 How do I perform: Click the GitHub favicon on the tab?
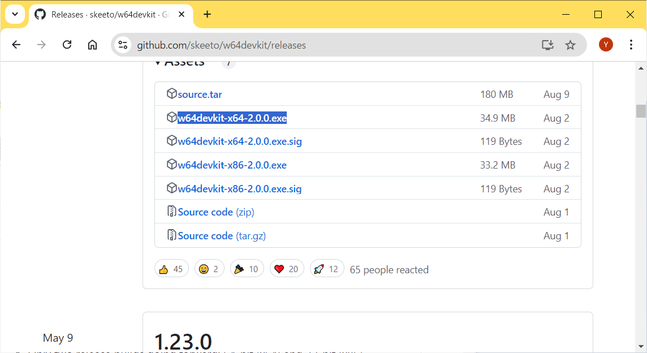[x=40, y=15]
